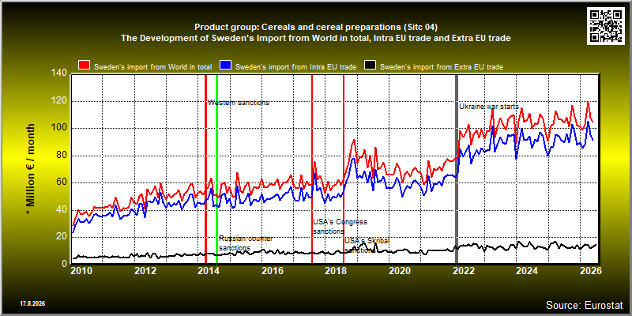Viewport: 632px width, 316px height.
Task: Click the chart title "Product group: Cereals and cereal preparations"
Action: (x=315, y=28)
